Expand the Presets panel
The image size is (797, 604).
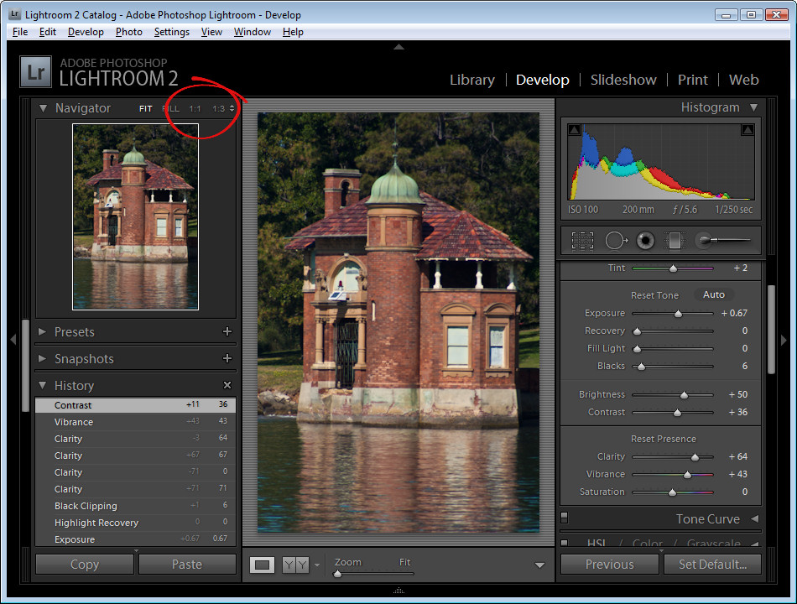pyautogui.click(x=43, y=331)
